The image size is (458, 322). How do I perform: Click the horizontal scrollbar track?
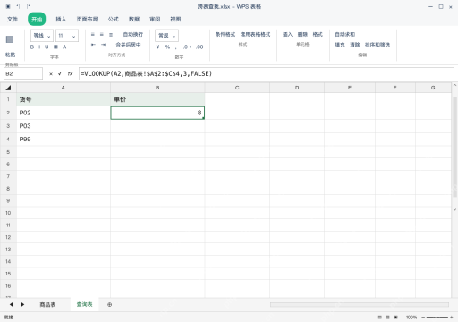tap(360, 305)
